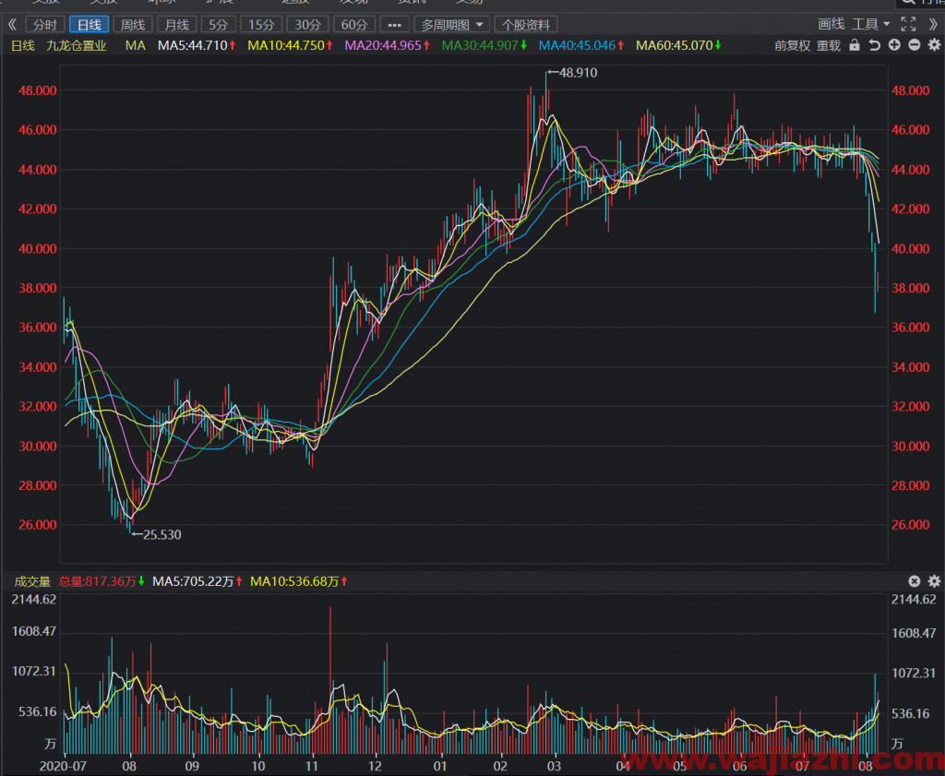This screenshot has height=776, width=945.
Task: Click the undo arrow icon
Action: point(875,45)
